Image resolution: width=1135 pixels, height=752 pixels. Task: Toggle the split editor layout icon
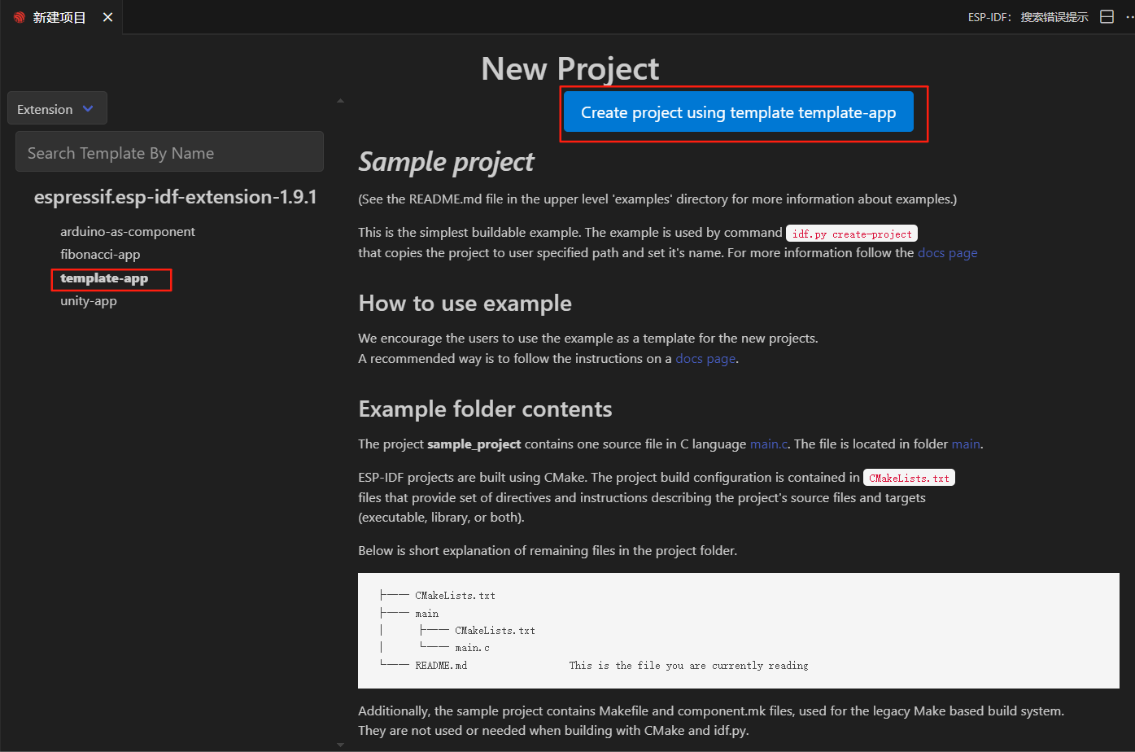click(1107, 17)
